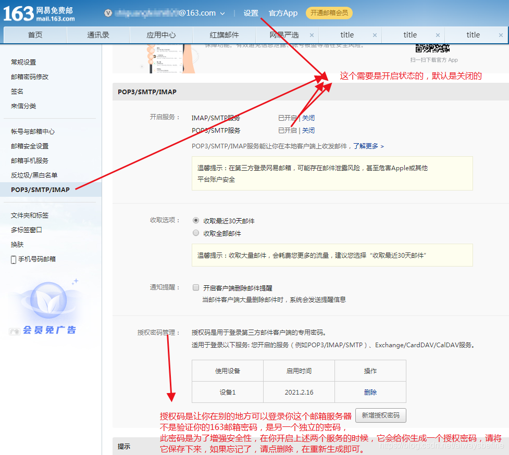The image size is (509, 455).
Task: Open 签名 settings in sidebar
Action: [x=17, y=91]
